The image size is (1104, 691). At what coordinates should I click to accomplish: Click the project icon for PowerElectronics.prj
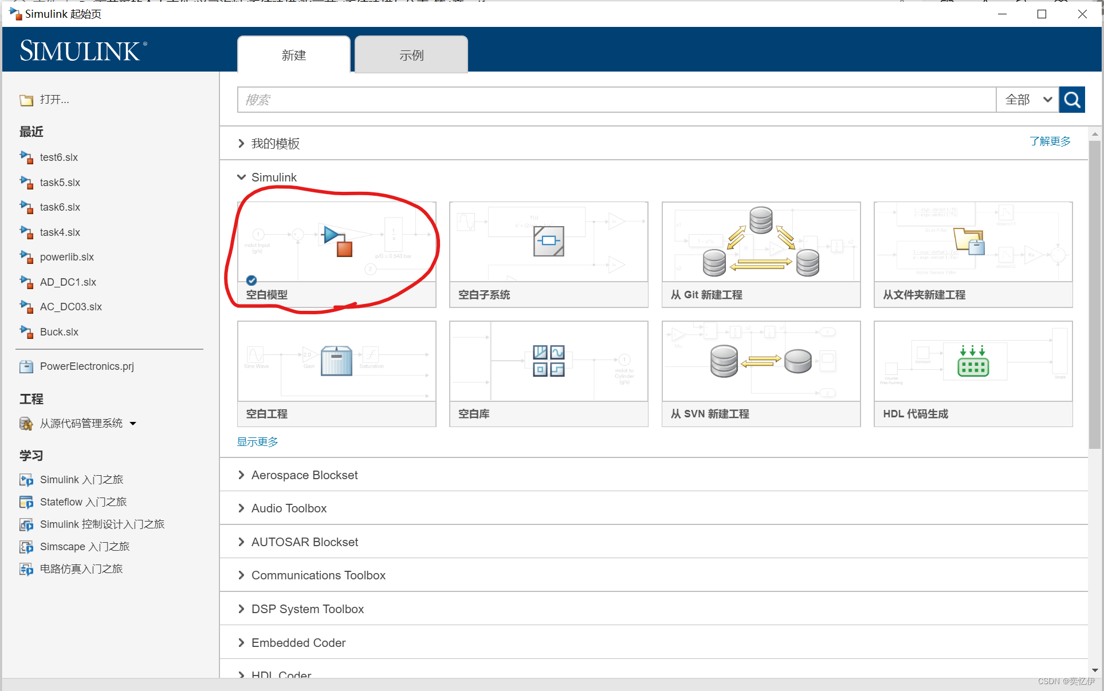pyautogui.click(x=26, y=366)
